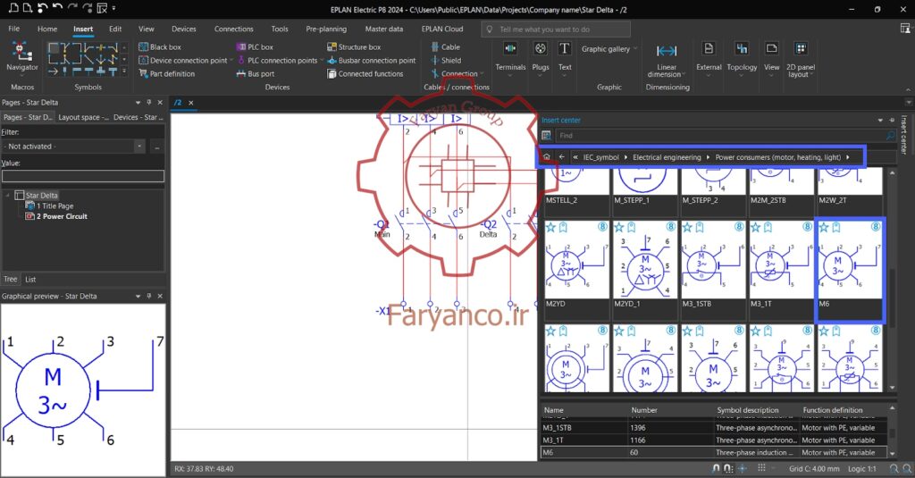Open the Filter 'Not activated' dropdown
This screenshot has height=478, width=915.
[x=139, y=147]
